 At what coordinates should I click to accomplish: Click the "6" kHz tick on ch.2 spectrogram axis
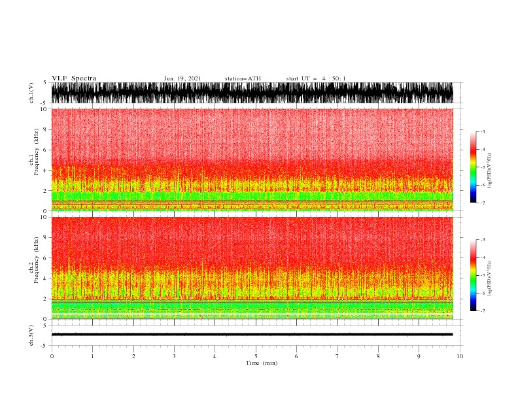coord(45,258)
